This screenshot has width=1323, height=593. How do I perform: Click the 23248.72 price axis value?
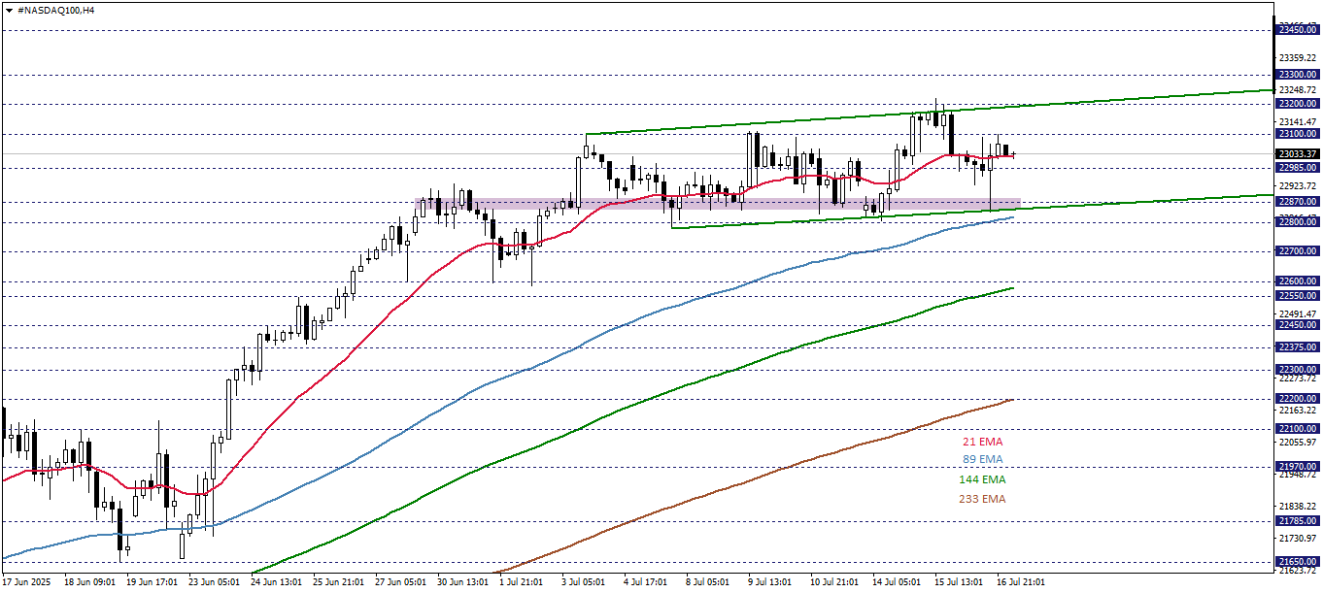point(1299,89)
